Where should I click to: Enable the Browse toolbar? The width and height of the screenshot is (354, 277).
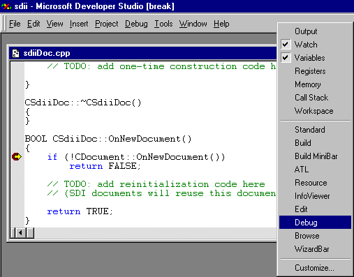315,236
